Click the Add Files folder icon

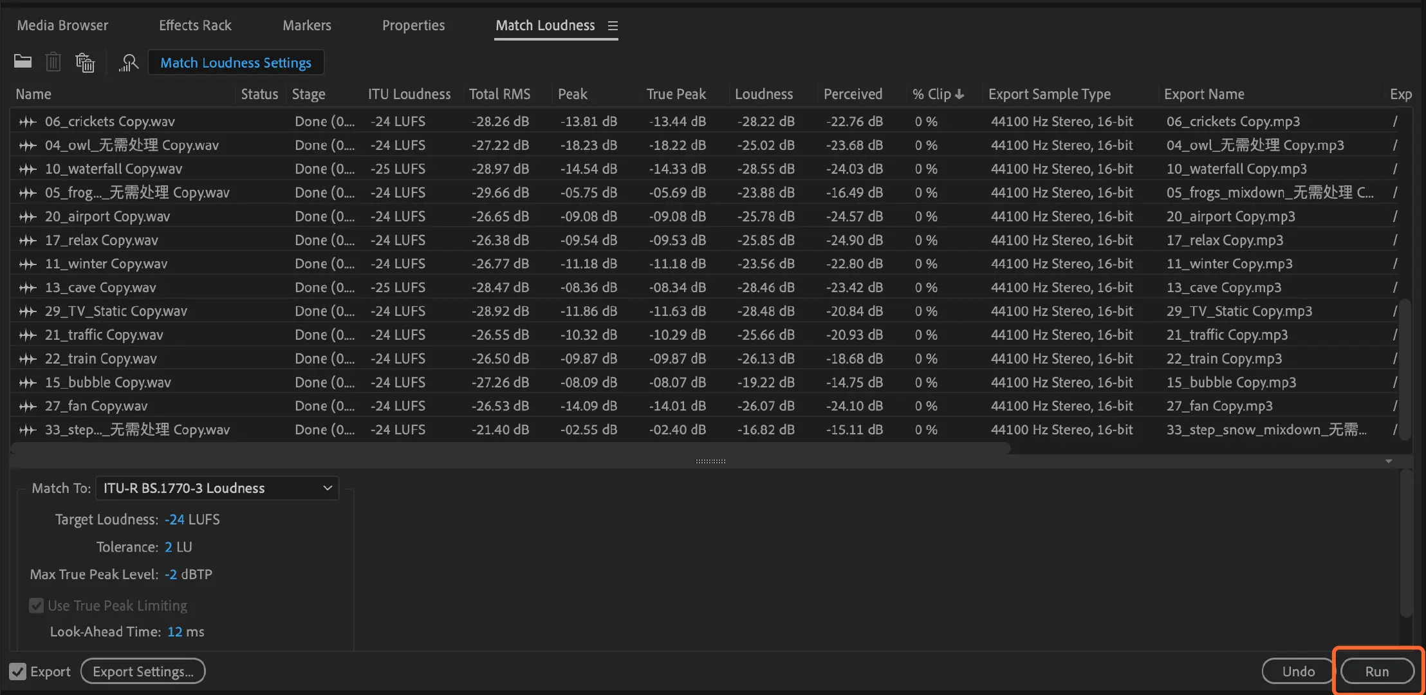click(x=23, y=62)
